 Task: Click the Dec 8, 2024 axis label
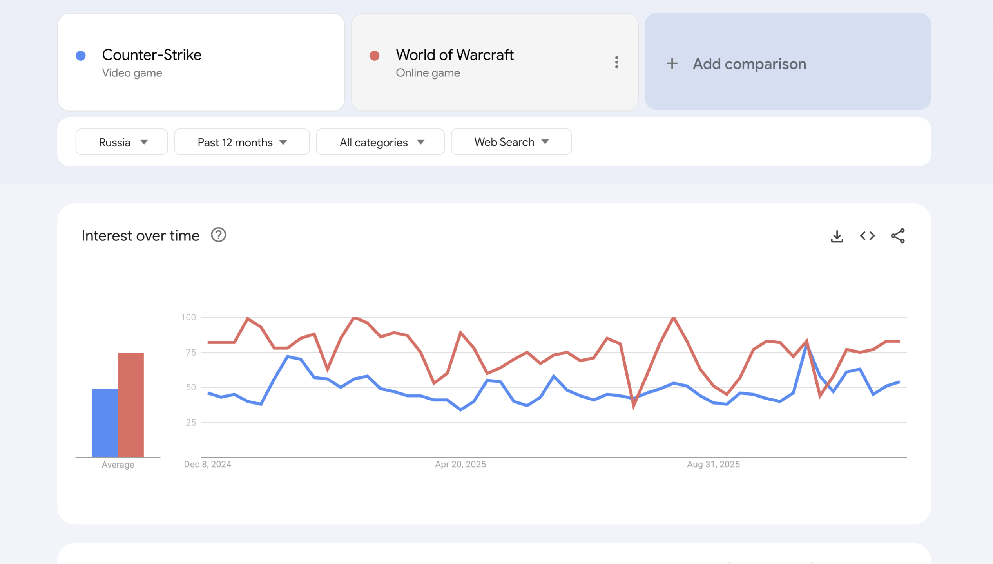pos(208,464)
